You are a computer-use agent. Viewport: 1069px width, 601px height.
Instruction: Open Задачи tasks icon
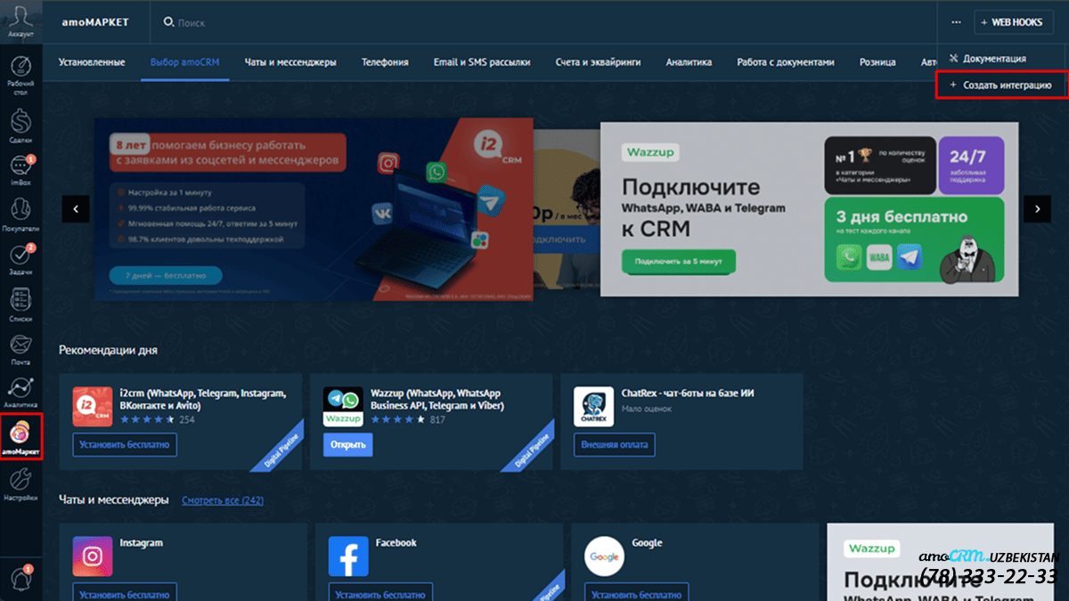click(x=21, y=258)
